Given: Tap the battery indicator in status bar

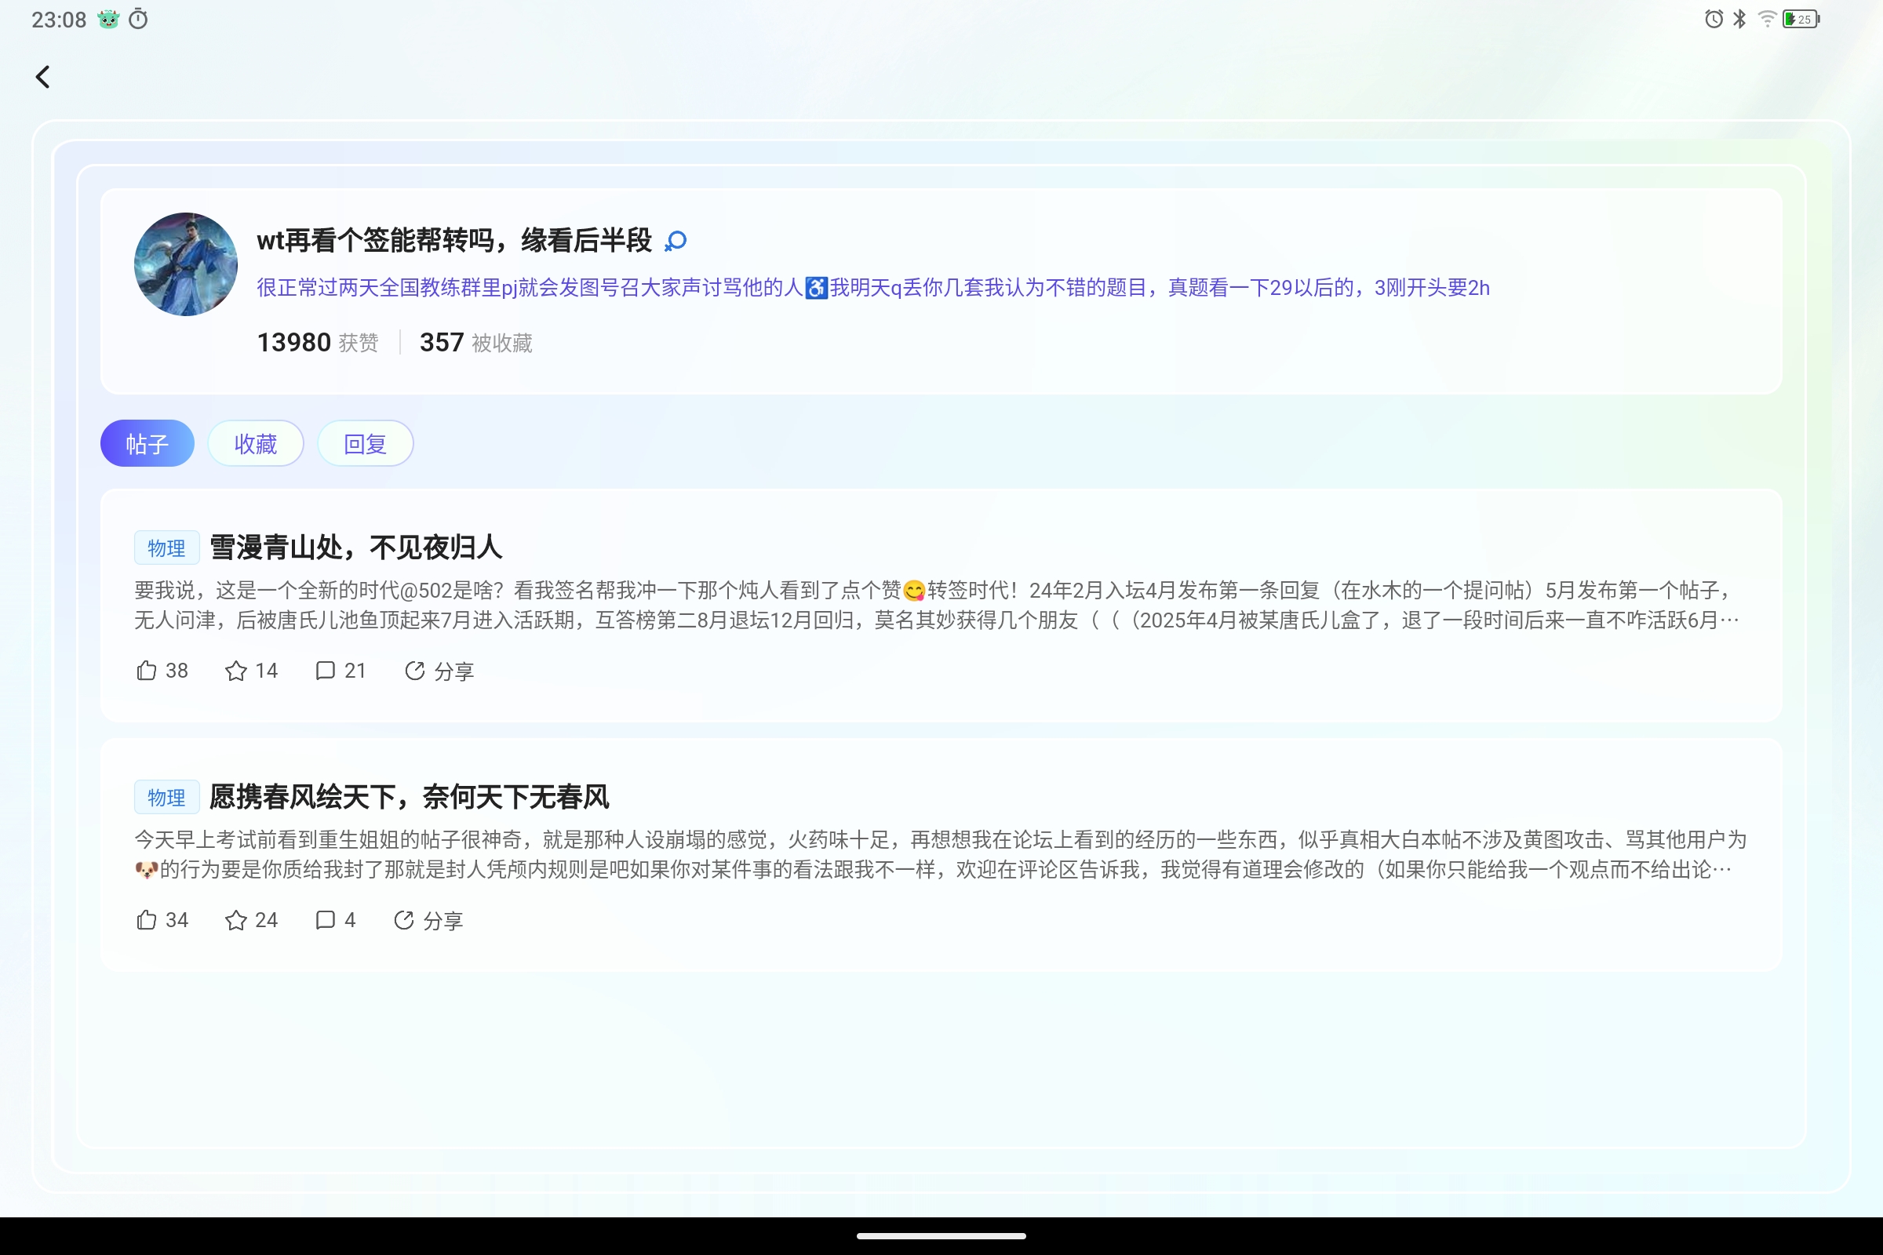Looking at the screenshot, I should [1801, 19].
